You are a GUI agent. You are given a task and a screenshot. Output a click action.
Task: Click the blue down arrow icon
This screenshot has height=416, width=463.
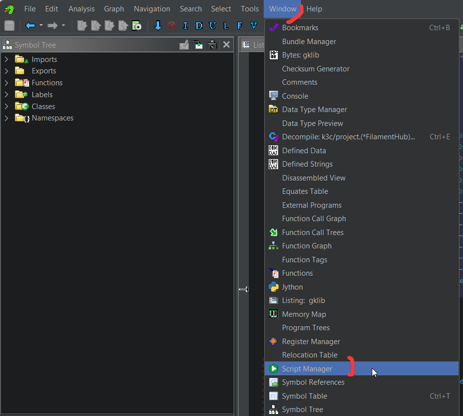(158, 26)
